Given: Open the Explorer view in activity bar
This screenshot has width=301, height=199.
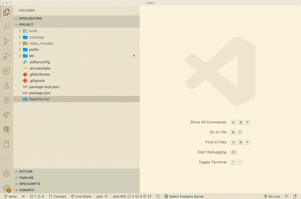Looking at the screenshot, I should pyautogui.click(x=7, y=12).
